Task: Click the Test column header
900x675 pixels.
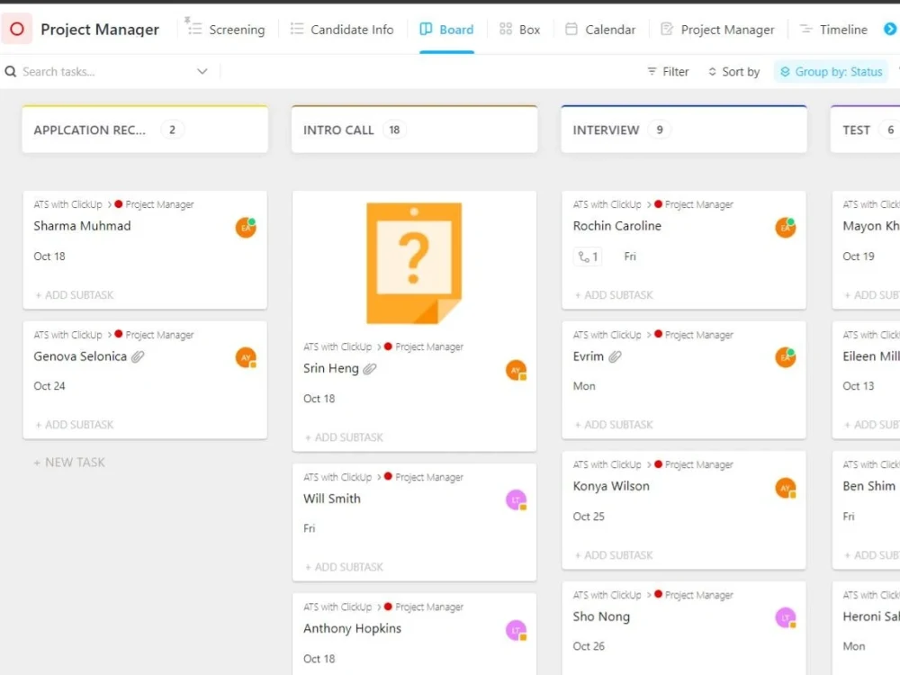Action: click(866, 130)
